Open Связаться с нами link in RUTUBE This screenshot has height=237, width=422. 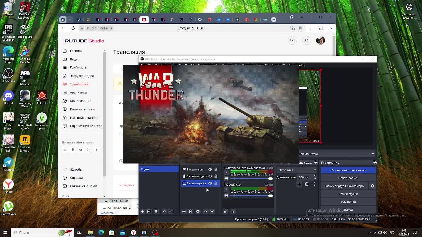tap(83, 186)
